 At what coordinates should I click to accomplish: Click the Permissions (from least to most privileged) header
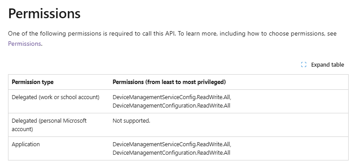(x=169, y=82)
